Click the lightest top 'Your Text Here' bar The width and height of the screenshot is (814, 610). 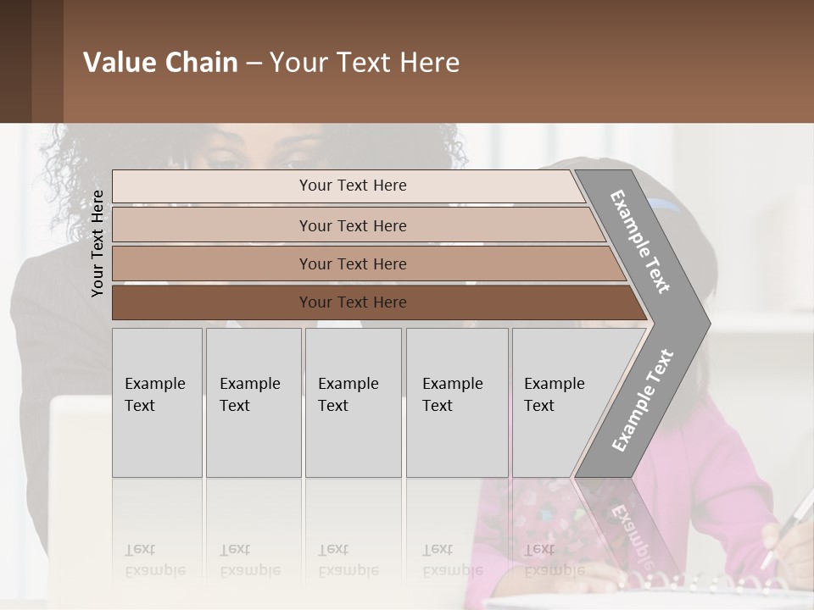coord(348,186)
